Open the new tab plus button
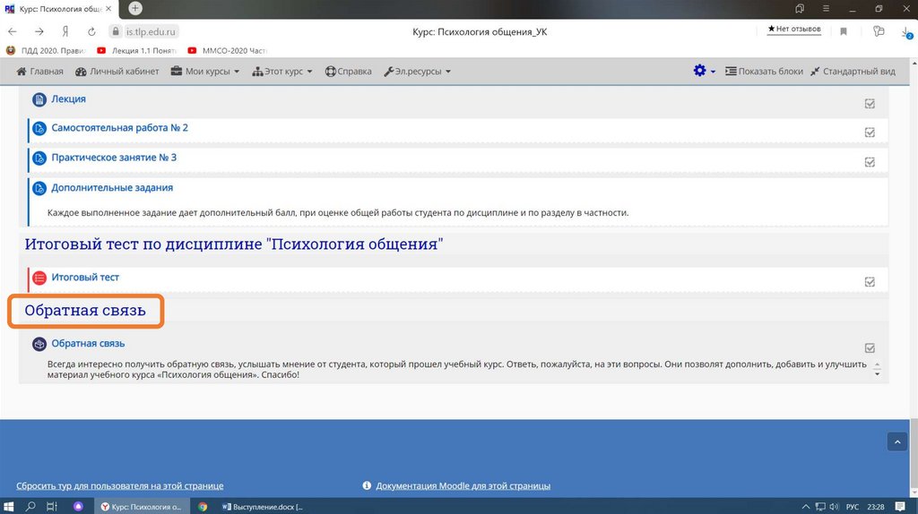 coord(135,8)
